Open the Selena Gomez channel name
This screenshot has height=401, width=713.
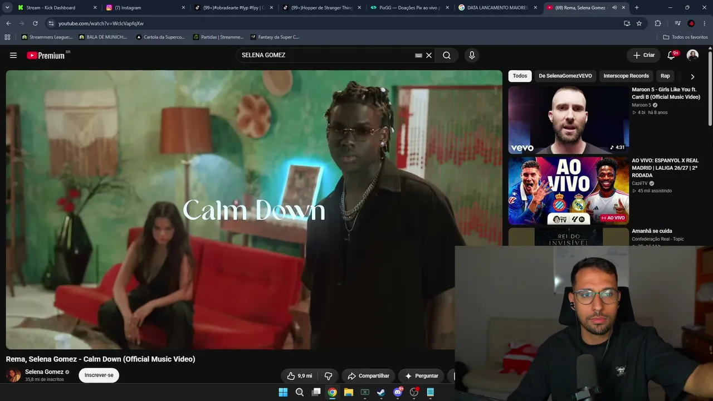click(44, 372)
